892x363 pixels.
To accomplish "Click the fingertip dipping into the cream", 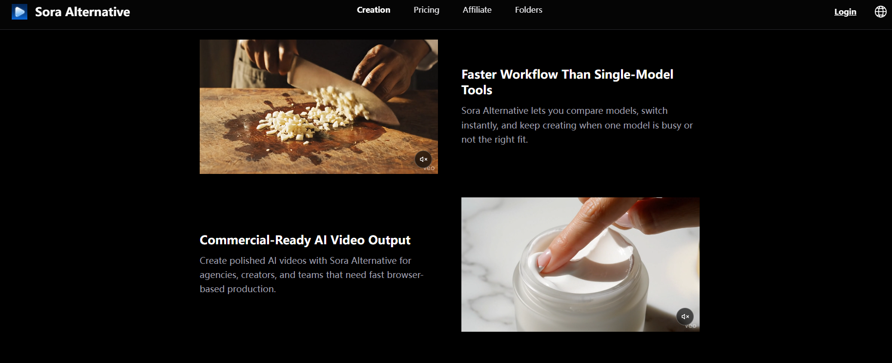I will [545, 260].
